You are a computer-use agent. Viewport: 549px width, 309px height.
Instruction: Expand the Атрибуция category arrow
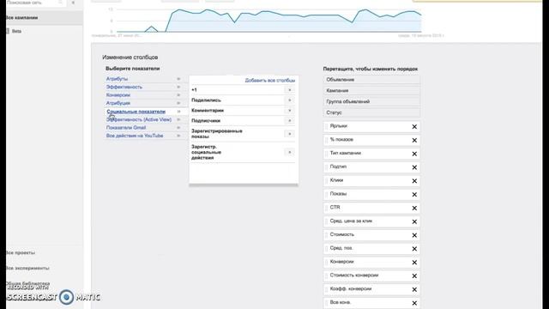178,103
